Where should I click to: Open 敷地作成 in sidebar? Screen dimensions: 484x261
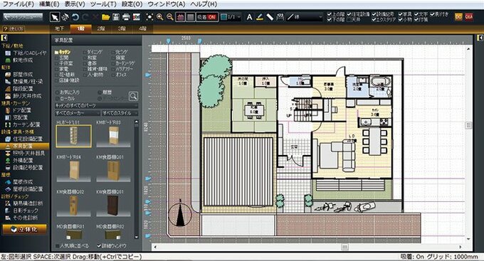tap(19, 60)
